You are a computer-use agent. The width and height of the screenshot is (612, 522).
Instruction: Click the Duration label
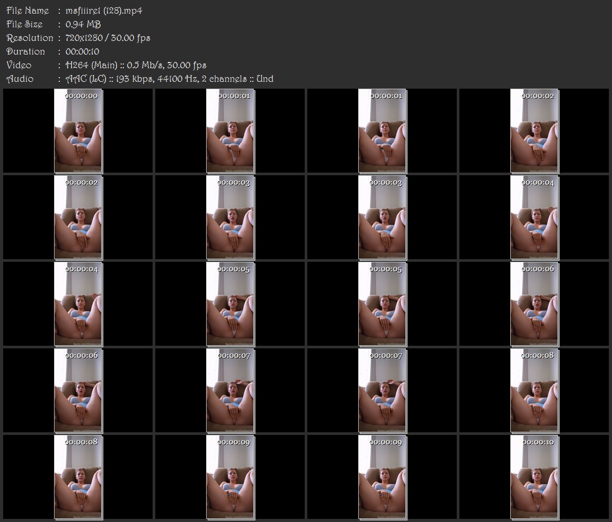click(x=25, y=51)
